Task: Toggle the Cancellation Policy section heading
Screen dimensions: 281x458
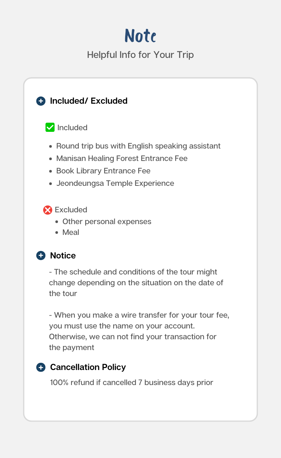Action: click(x=88, y=367)
